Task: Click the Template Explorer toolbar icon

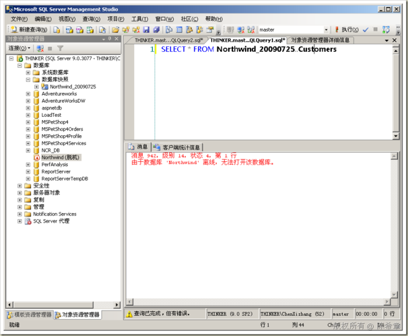Action: point(199,30)
